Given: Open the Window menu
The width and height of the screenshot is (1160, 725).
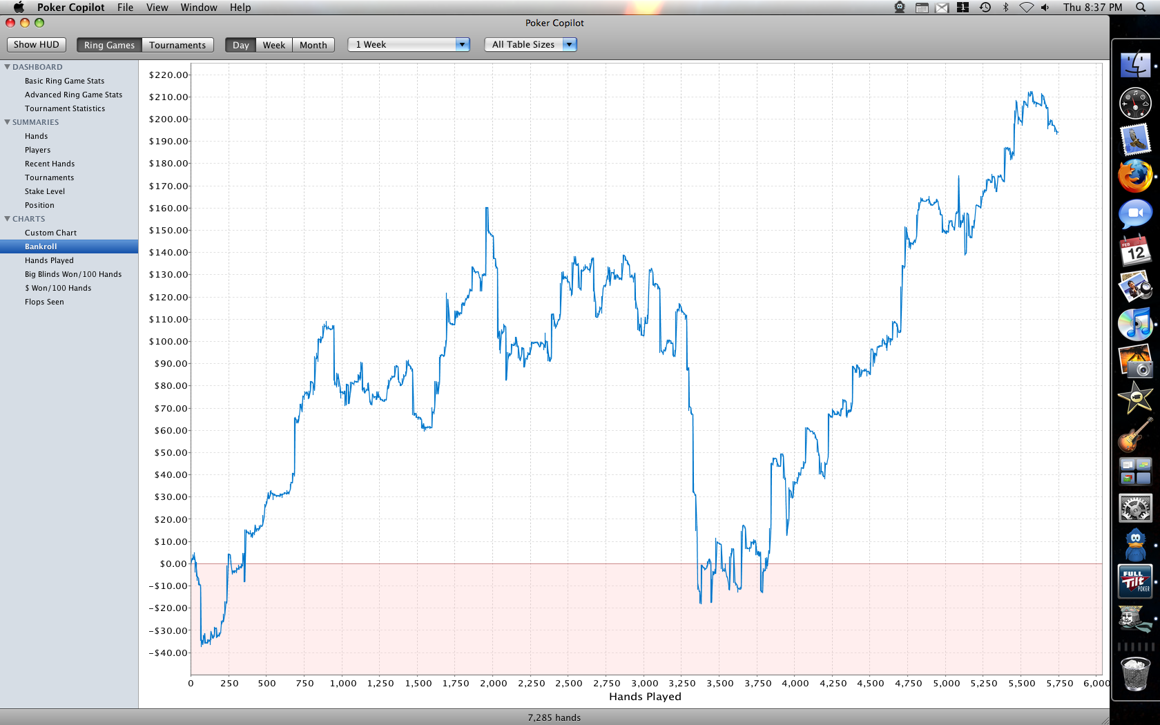Looking at the screenshot, I should point(199,7).
